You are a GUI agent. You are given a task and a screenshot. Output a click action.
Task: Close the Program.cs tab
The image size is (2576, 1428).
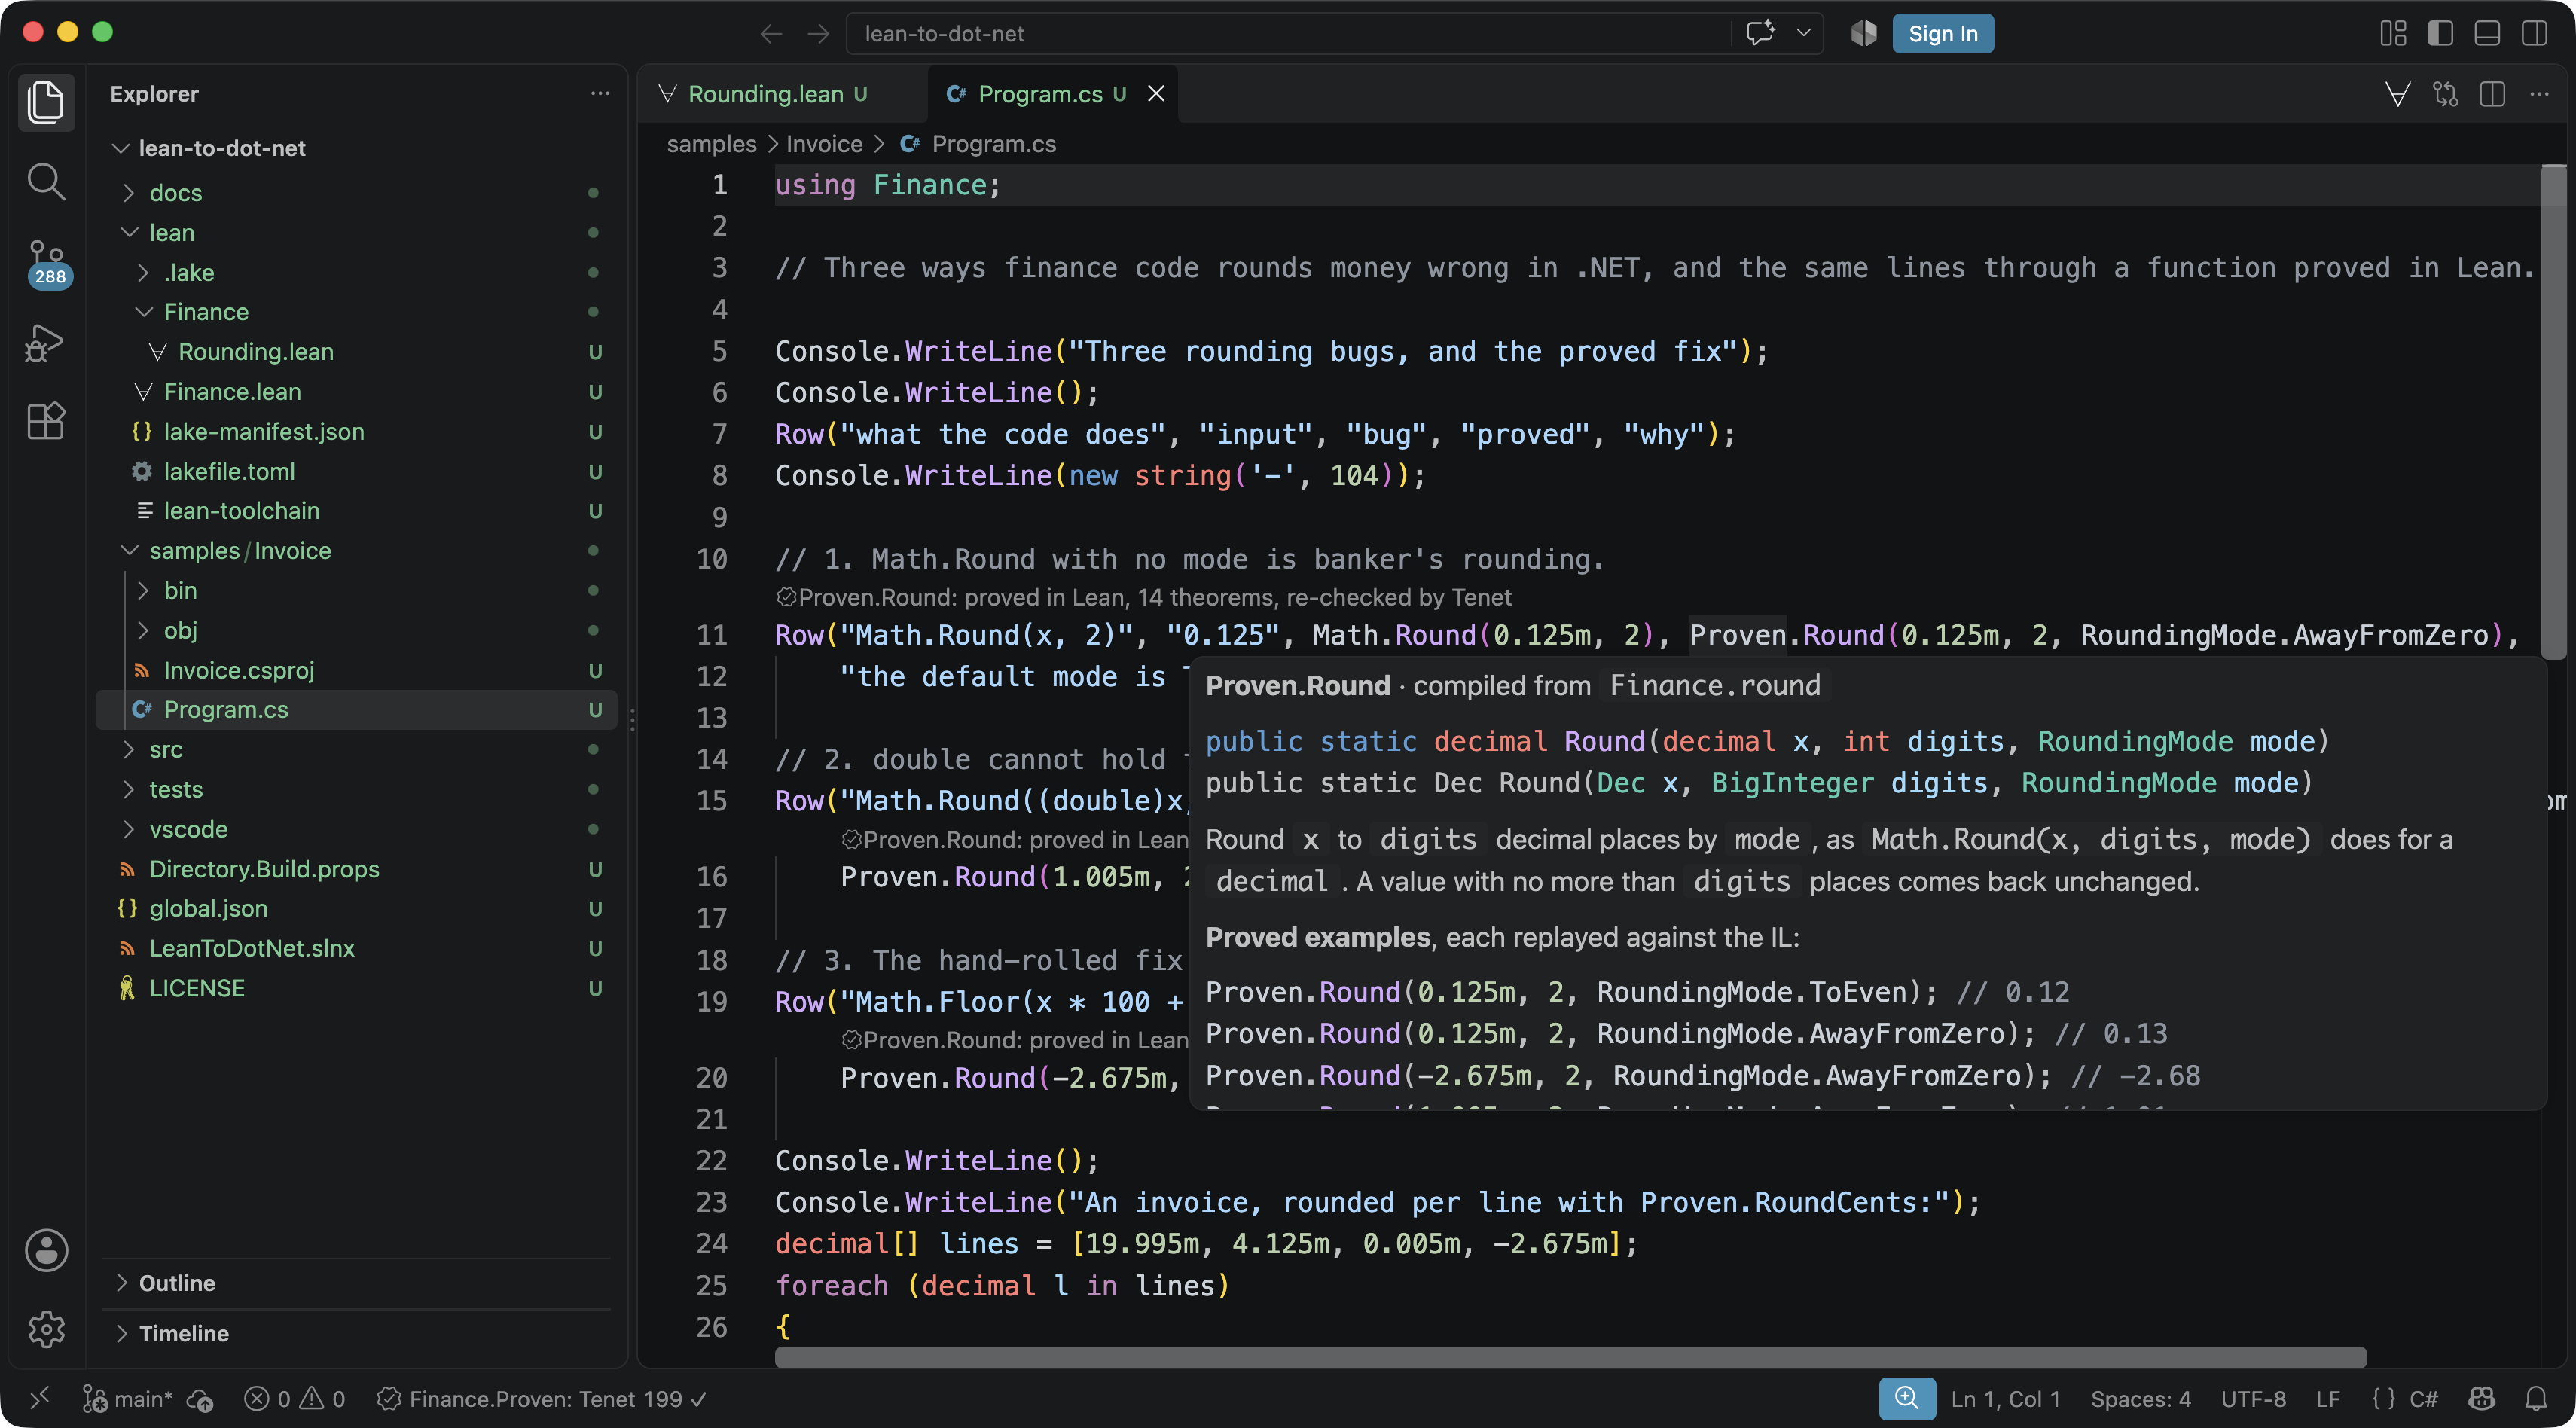click(x=1156, y=94)
